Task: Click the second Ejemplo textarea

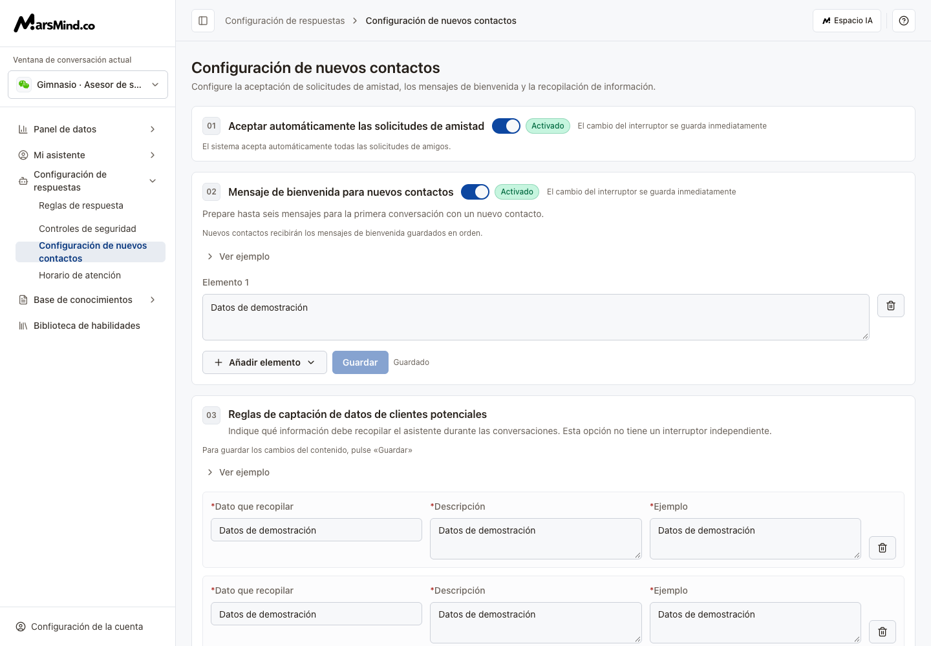Action: [755, 623]
